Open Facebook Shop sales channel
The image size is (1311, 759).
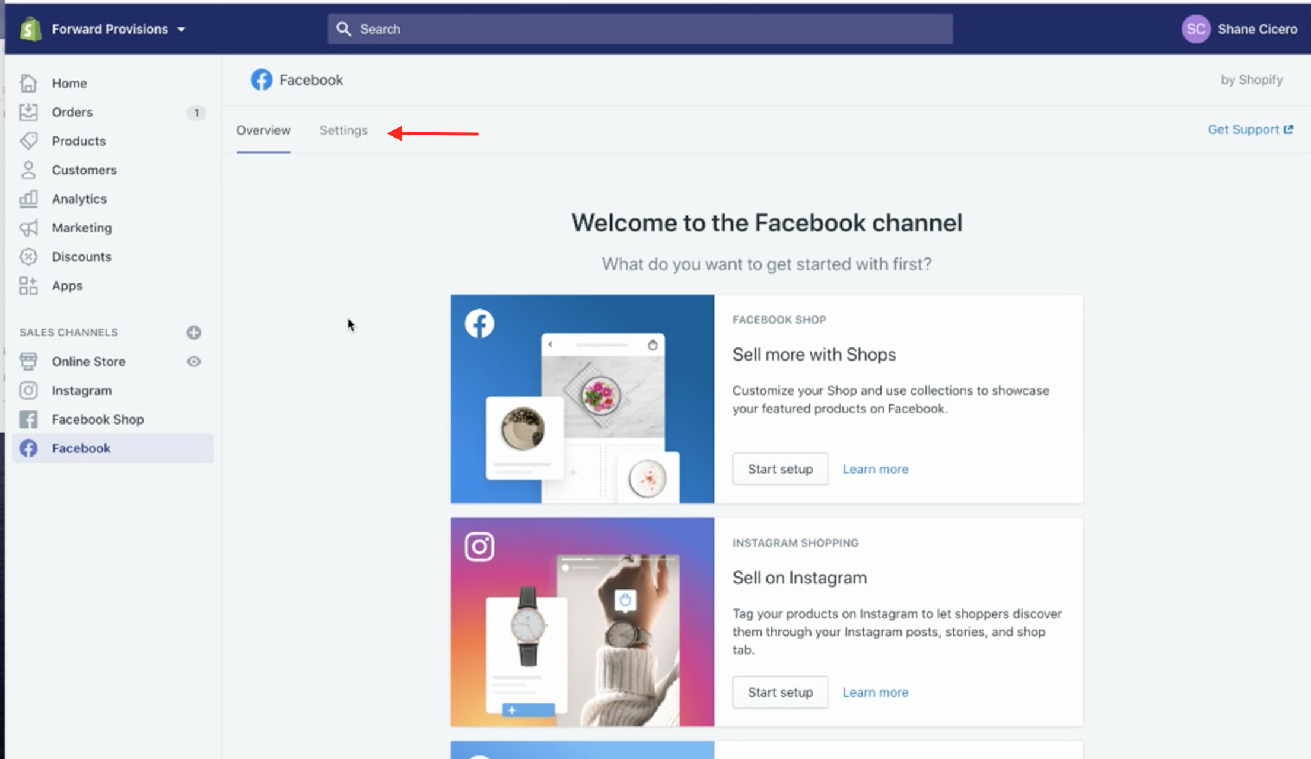[97, 419]
